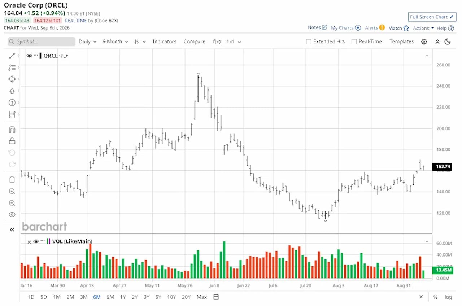Add ORCL to Watch list
Image resolution: width=462 pixels, height=306 pixels.
399,28
